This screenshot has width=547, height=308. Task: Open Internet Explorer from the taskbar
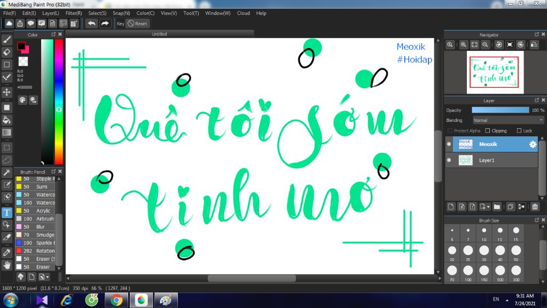click(67, 301)
